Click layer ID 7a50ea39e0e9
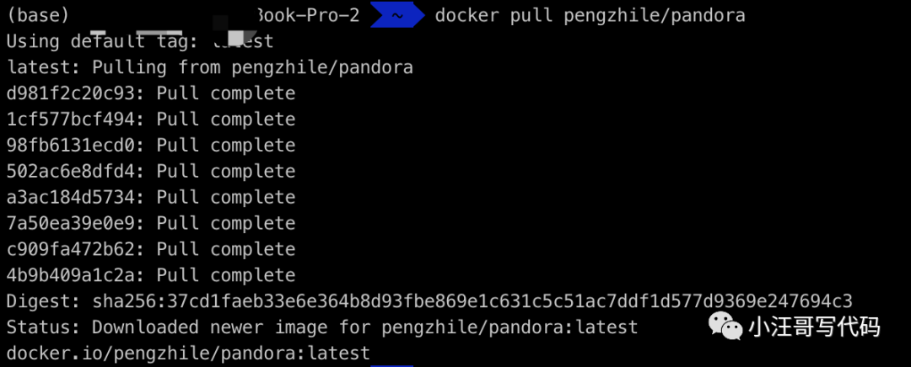The height and width of the screenshot is (367, 911). [70, 223]
